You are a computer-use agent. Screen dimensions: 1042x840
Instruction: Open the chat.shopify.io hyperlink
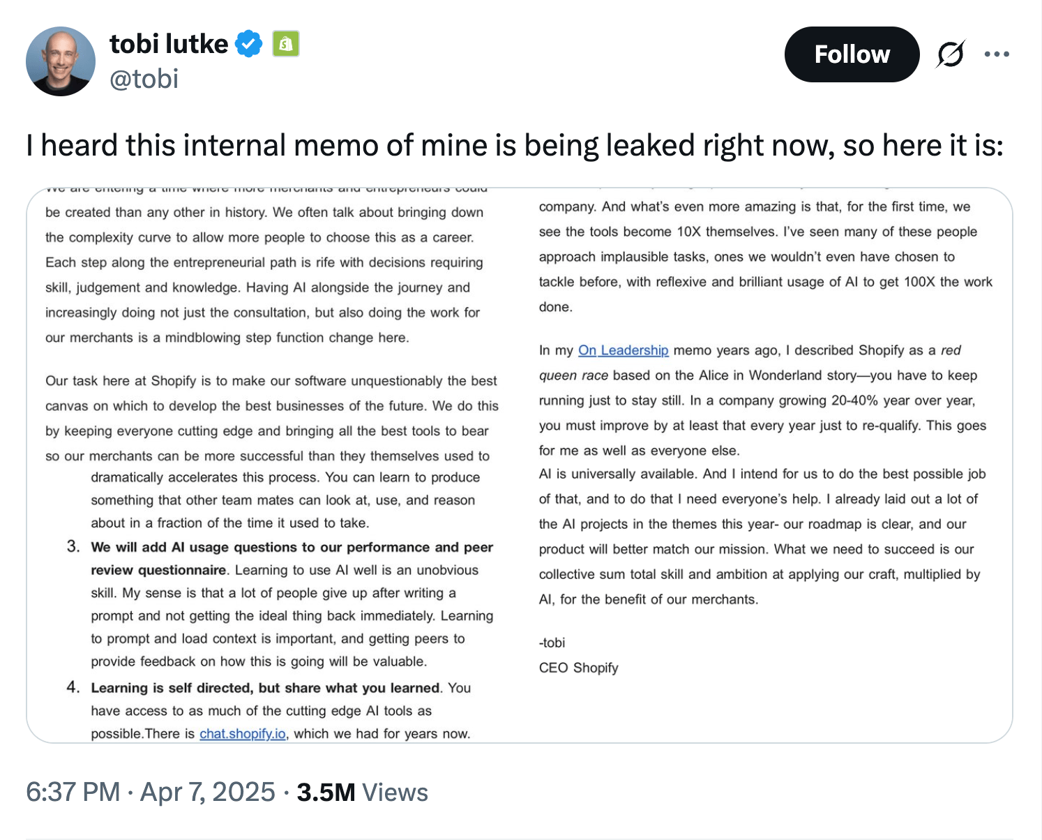click(243, 733)
